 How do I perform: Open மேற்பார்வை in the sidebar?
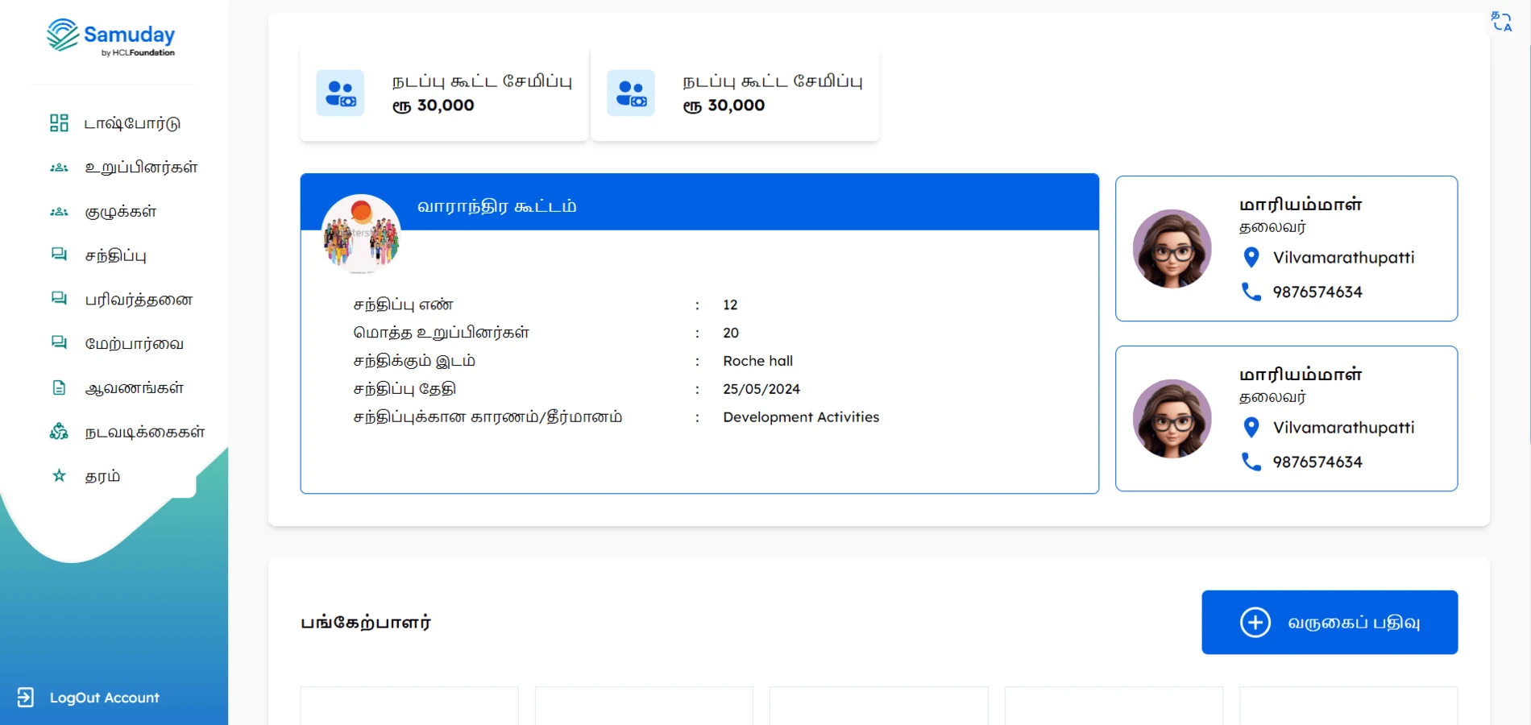click(134, 344)
